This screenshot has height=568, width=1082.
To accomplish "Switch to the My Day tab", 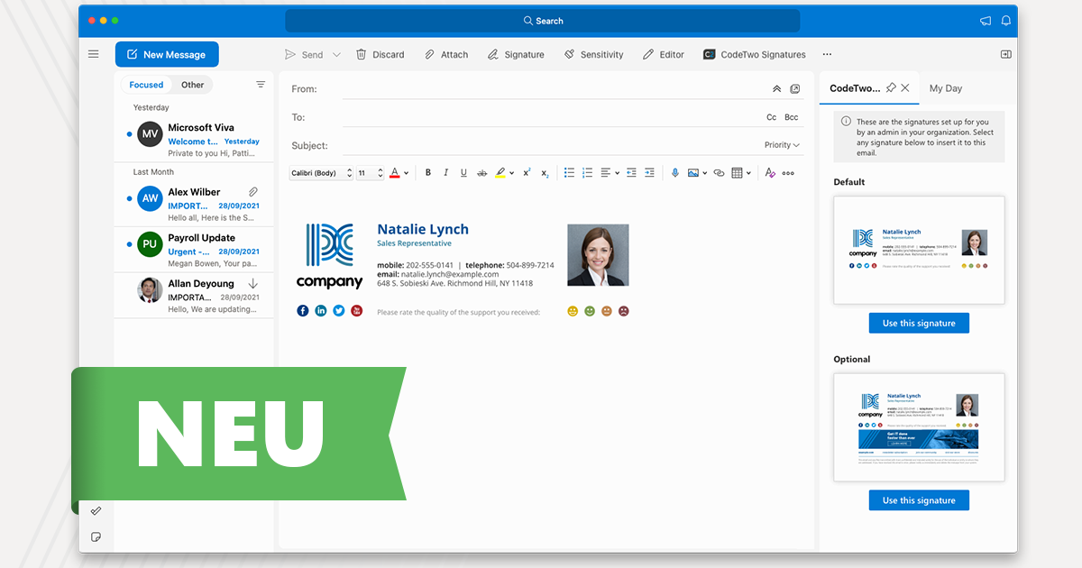I will [x=946, y=88].
